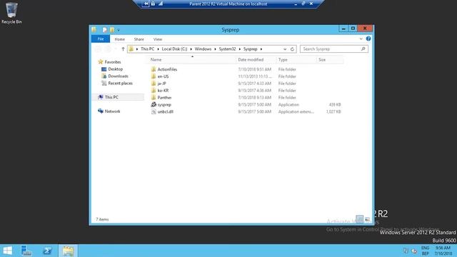Select Network in navigation pane
457x257 pixels.
[x=112, y=111]
